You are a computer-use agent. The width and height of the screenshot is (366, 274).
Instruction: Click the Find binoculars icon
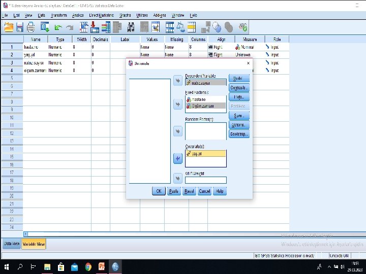(131, 27)
